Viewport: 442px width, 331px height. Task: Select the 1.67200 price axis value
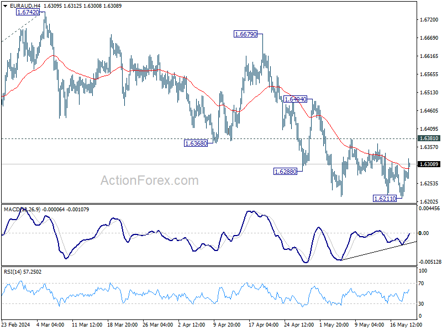click(429, 19)
